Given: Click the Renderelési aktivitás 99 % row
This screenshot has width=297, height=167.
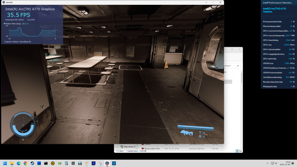Looking at the screenshot, I should point(279,82).
